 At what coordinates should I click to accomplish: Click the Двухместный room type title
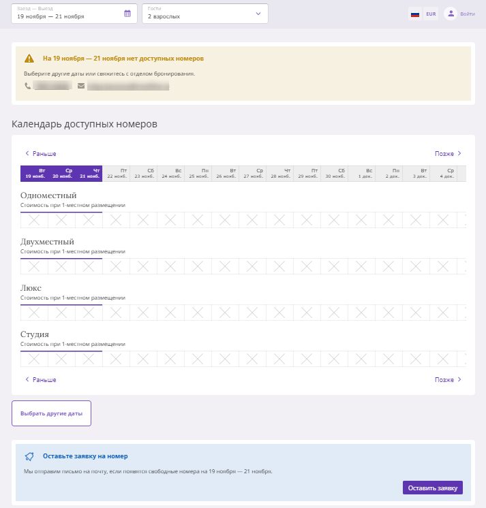pos(47,242)
